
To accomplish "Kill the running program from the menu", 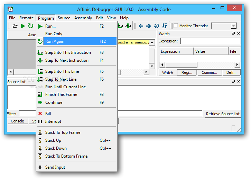I will click(77, 113).
